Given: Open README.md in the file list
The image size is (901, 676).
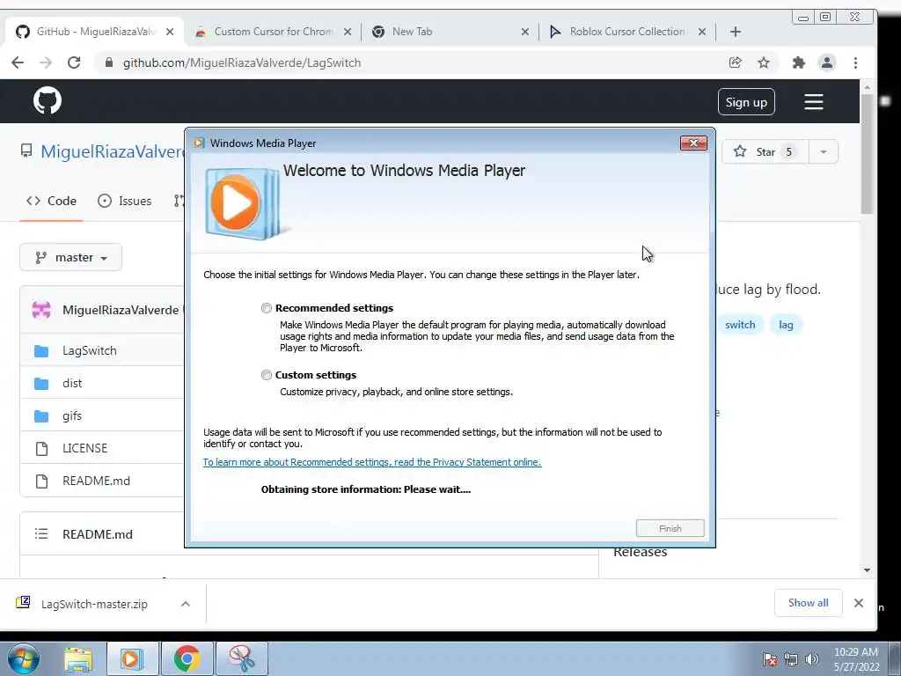Looking at the screenshot, I should [96, 481].
